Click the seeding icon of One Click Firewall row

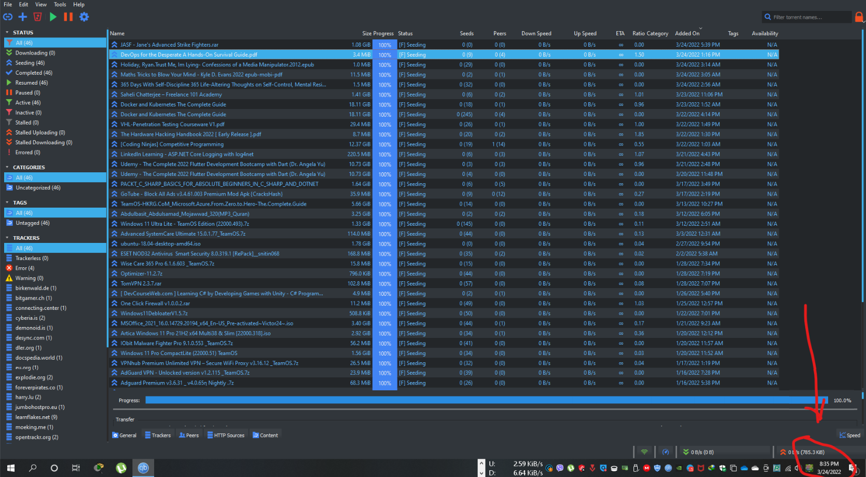pyautogui.click(x=115, y=304)
